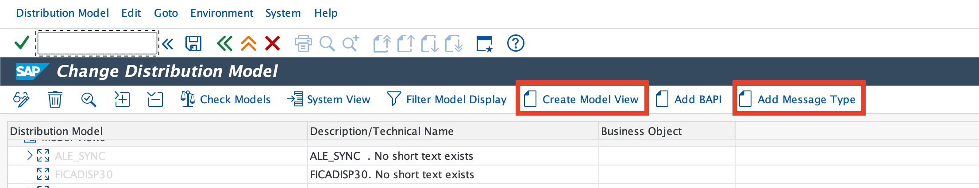
Task: Click the transaction command input field
Action: pyautogui.click(x=97, y=44)
